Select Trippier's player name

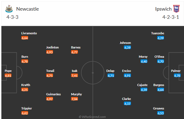pos(27,108)
